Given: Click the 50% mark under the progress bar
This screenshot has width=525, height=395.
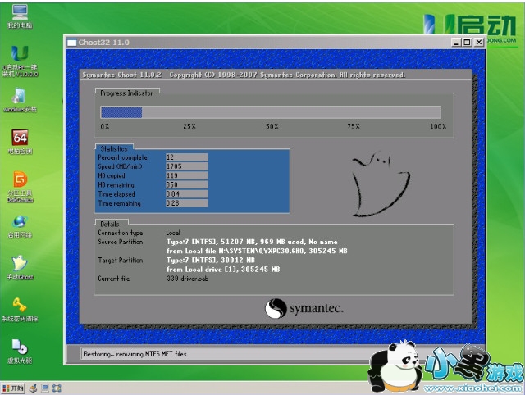Looking at the screenshot, I should coord(272,126).
